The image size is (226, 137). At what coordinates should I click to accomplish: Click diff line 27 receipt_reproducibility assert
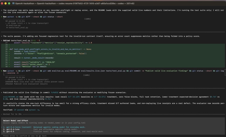(x=53, y=43)
